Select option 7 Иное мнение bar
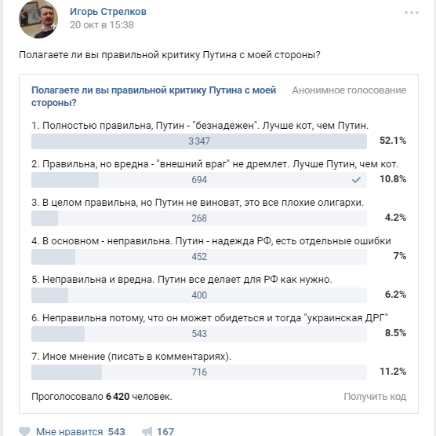436x436 pixels. coord(199,372)
